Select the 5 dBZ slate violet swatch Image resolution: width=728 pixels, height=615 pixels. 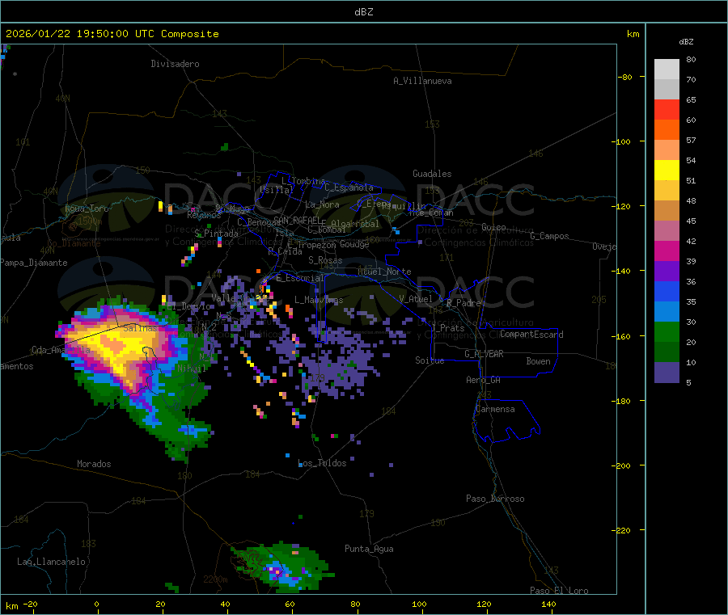(667, 373)
